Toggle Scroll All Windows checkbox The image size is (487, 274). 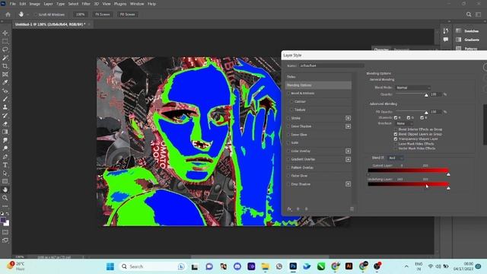36,14
